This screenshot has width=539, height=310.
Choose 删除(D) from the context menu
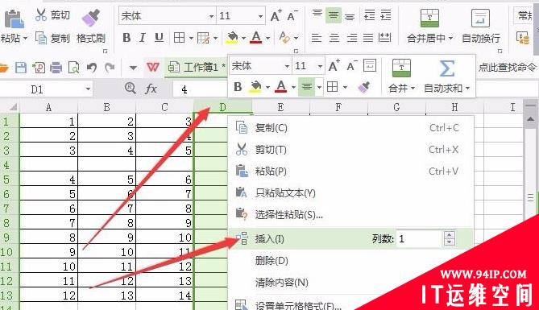coord(272,261)
